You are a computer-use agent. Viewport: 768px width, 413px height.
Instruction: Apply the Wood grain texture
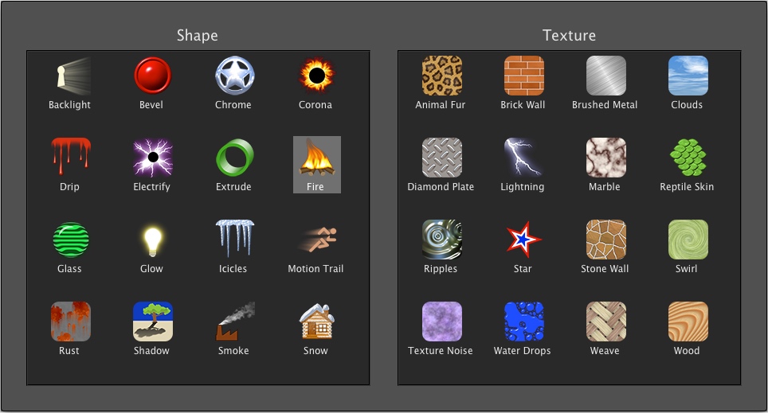(x=688, y=321)
